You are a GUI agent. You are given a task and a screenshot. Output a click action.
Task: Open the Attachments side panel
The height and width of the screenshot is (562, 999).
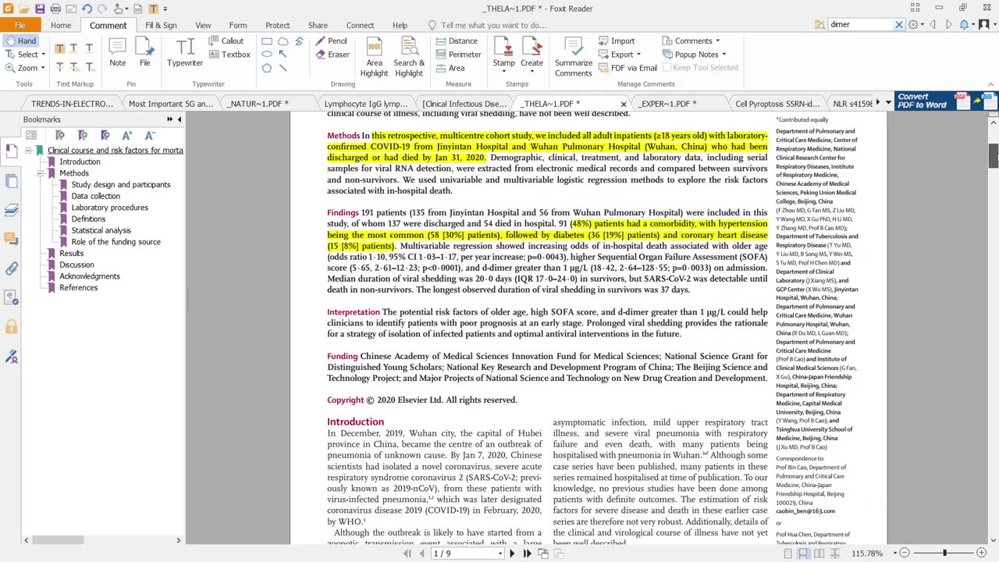[11, 269]
